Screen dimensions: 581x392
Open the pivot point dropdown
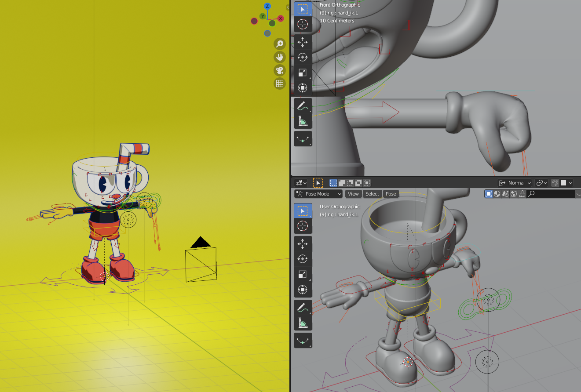point(542,183)
